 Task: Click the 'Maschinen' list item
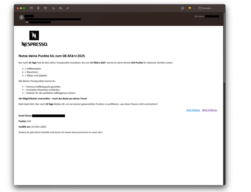coord(31,72)
